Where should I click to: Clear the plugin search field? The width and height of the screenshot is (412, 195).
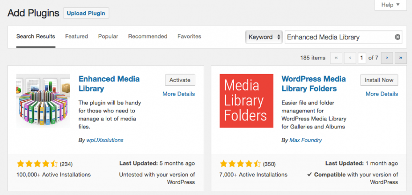(397, 37)
